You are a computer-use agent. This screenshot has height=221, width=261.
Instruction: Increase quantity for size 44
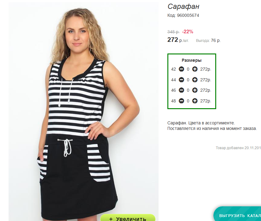click(x=195, y=79)
